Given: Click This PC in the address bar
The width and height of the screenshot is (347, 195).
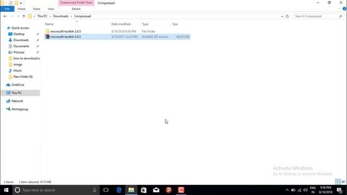Looking at the screenshot, I should coord(42,16).
